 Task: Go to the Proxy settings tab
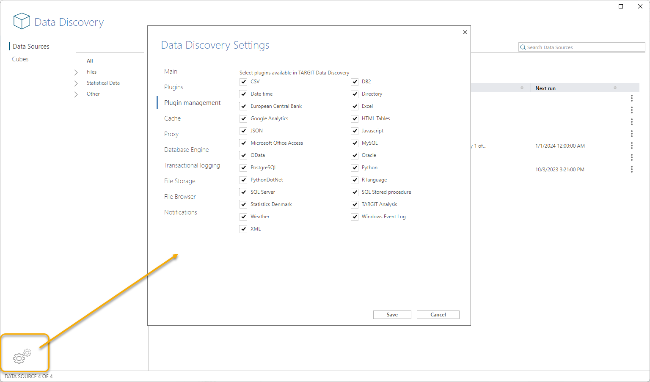coord(171,134)
